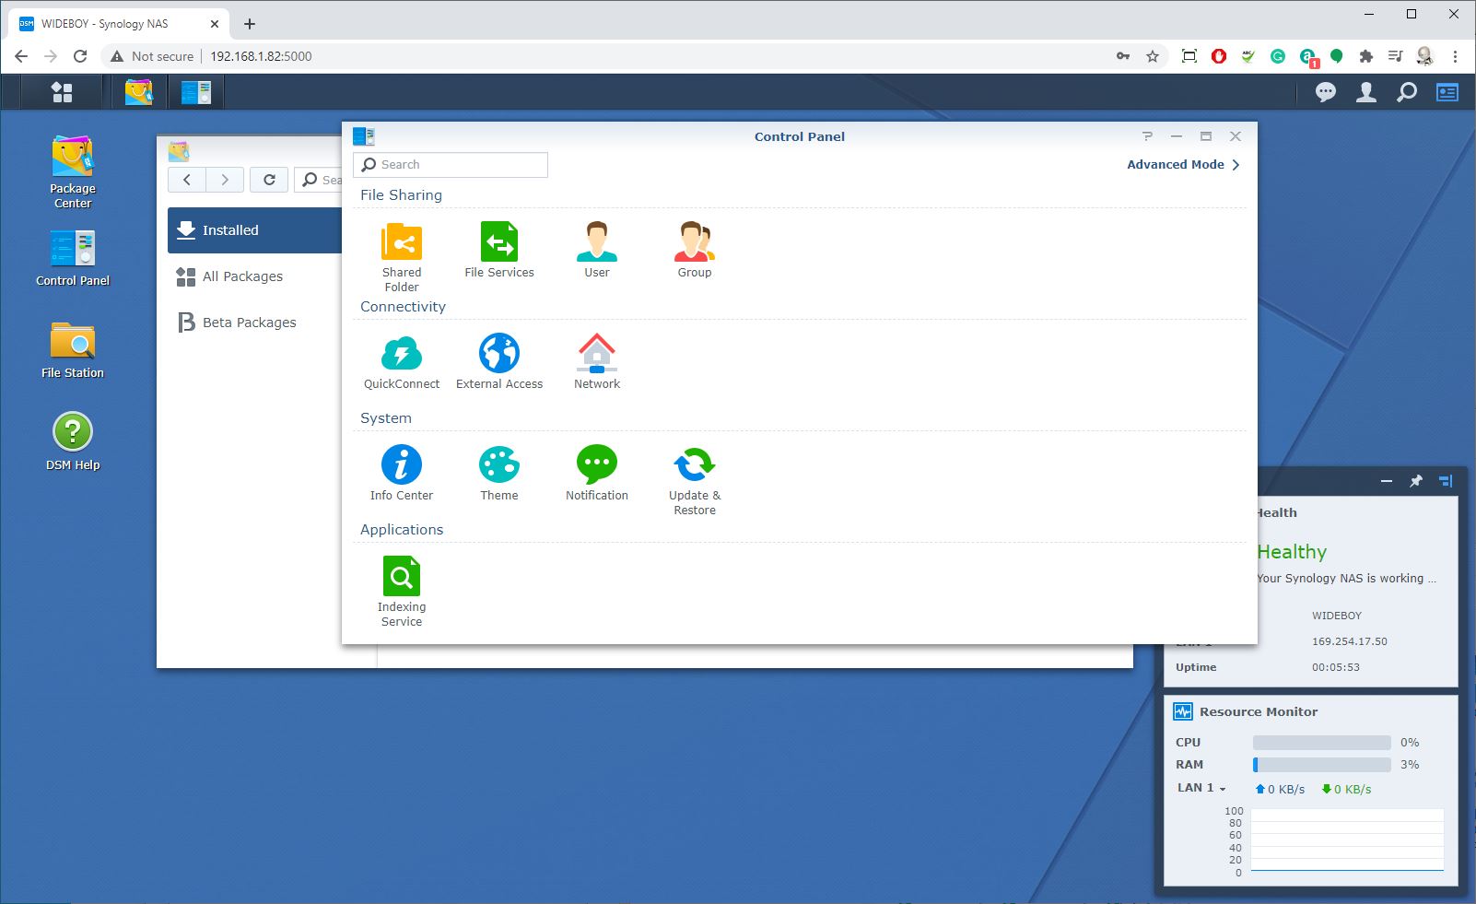The image size is (1476, 904).
Task: Reload the browser page
Action: [80, 56]
